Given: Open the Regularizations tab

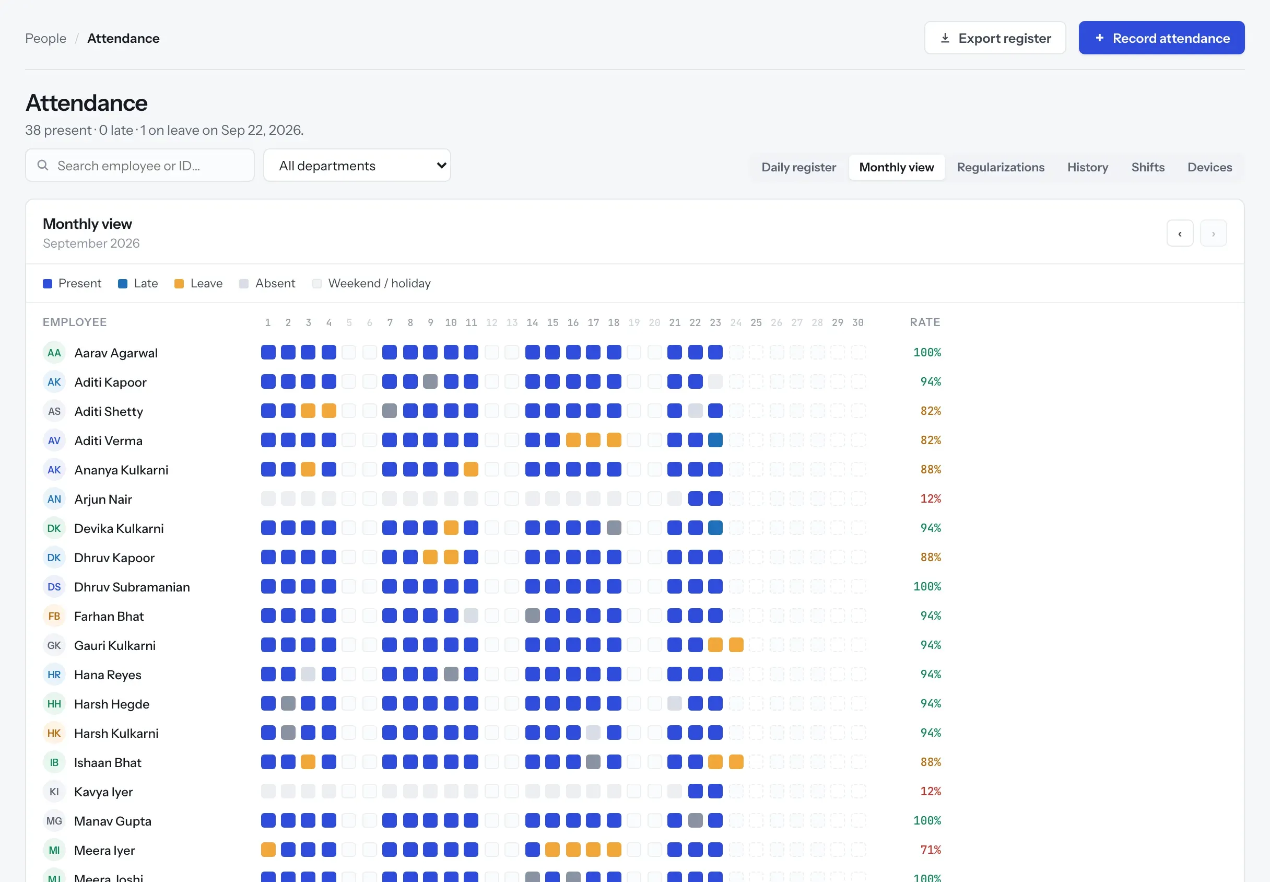Looking at the screenshot, I should pyautogui.click(x=1001, y=167).
